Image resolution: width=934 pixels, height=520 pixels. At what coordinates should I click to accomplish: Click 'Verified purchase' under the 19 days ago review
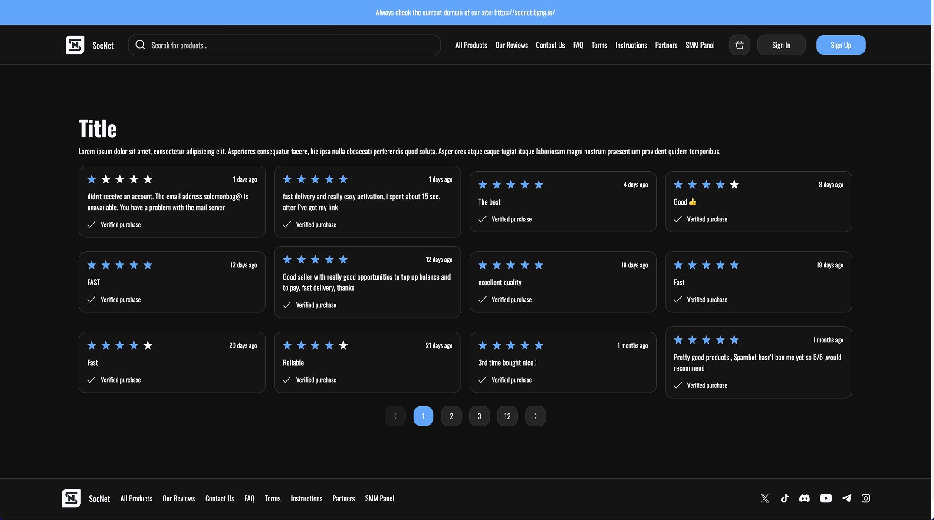[707, 299]
